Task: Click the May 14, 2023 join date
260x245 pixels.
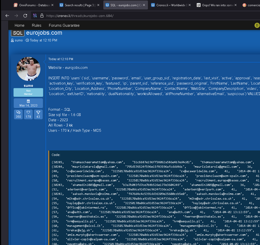Action: point(28,106)
